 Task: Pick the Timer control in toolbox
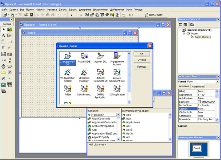pyautogui.click(x=3, y=66)
